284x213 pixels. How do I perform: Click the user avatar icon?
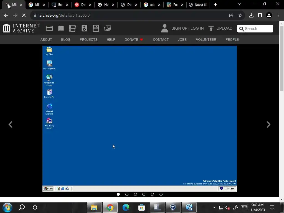pos(164,29)
